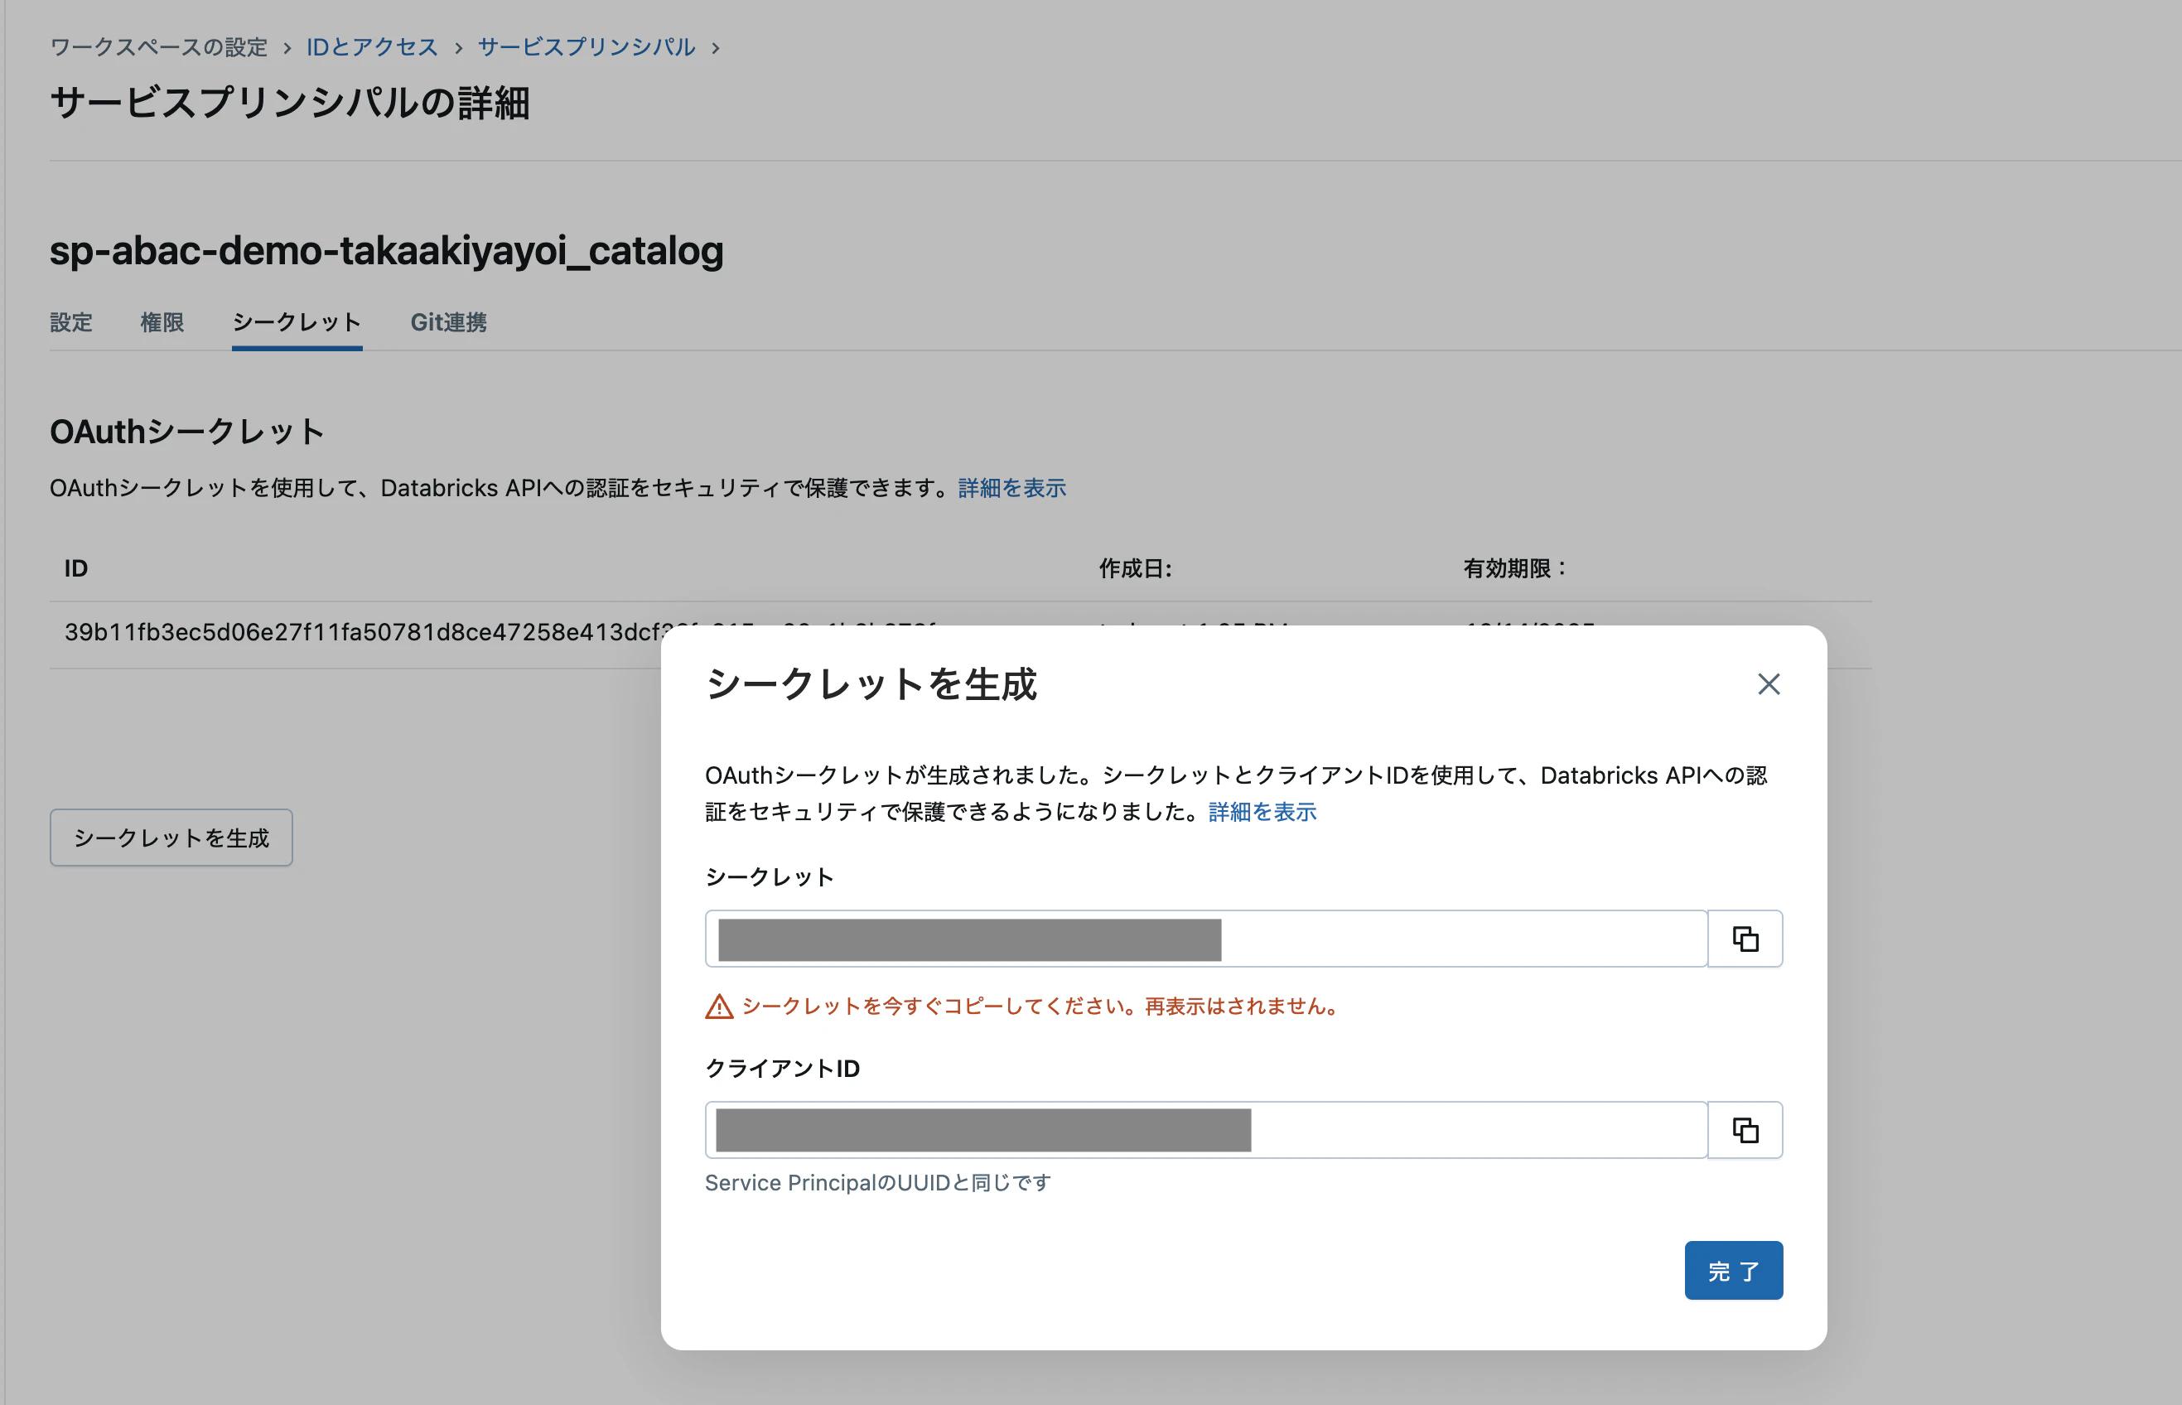Screen dimensions: 2182x1405
Task: Click the ID column header
Action: (75, 568)
